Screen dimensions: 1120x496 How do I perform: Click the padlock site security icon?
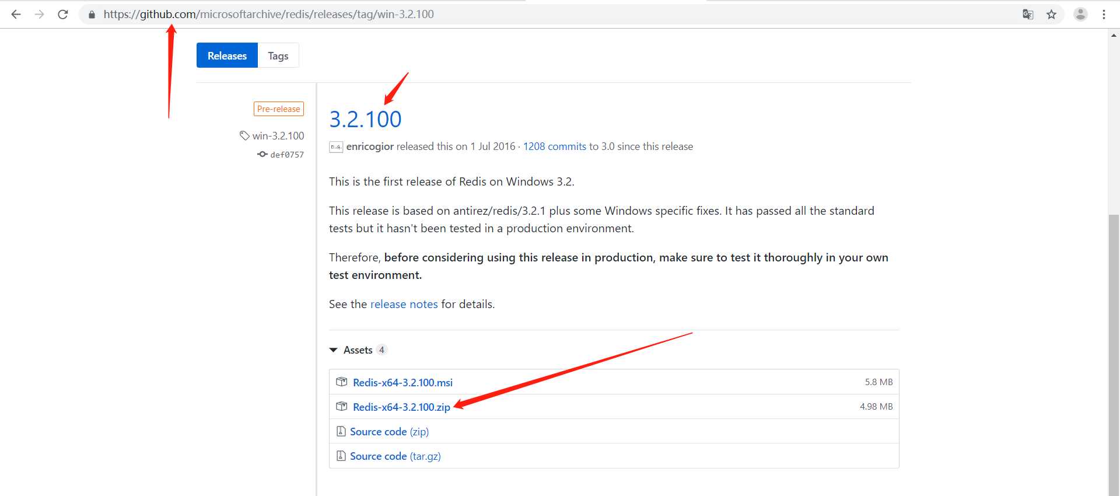tap(92, 15)
